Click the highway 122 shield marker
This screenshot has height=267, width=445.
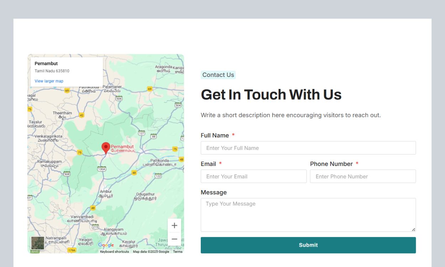click(158, 176)
